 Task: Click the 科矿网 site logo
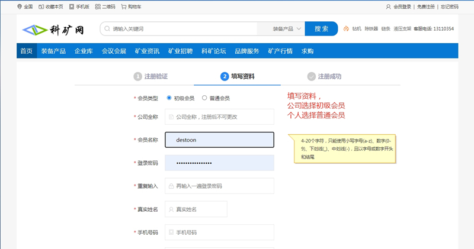[53, 29]
